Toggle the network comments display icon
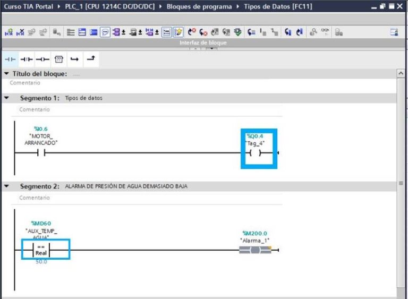Viewport: 408px width, 299px height. [x=133, y=32]
